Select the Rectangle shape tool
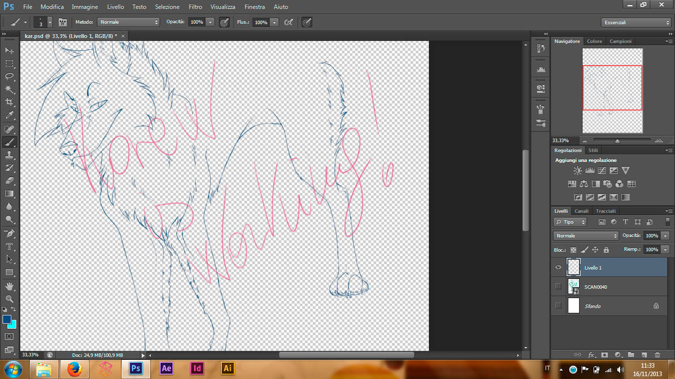This screenshot has width=675, height=379. tap(10, 272)
